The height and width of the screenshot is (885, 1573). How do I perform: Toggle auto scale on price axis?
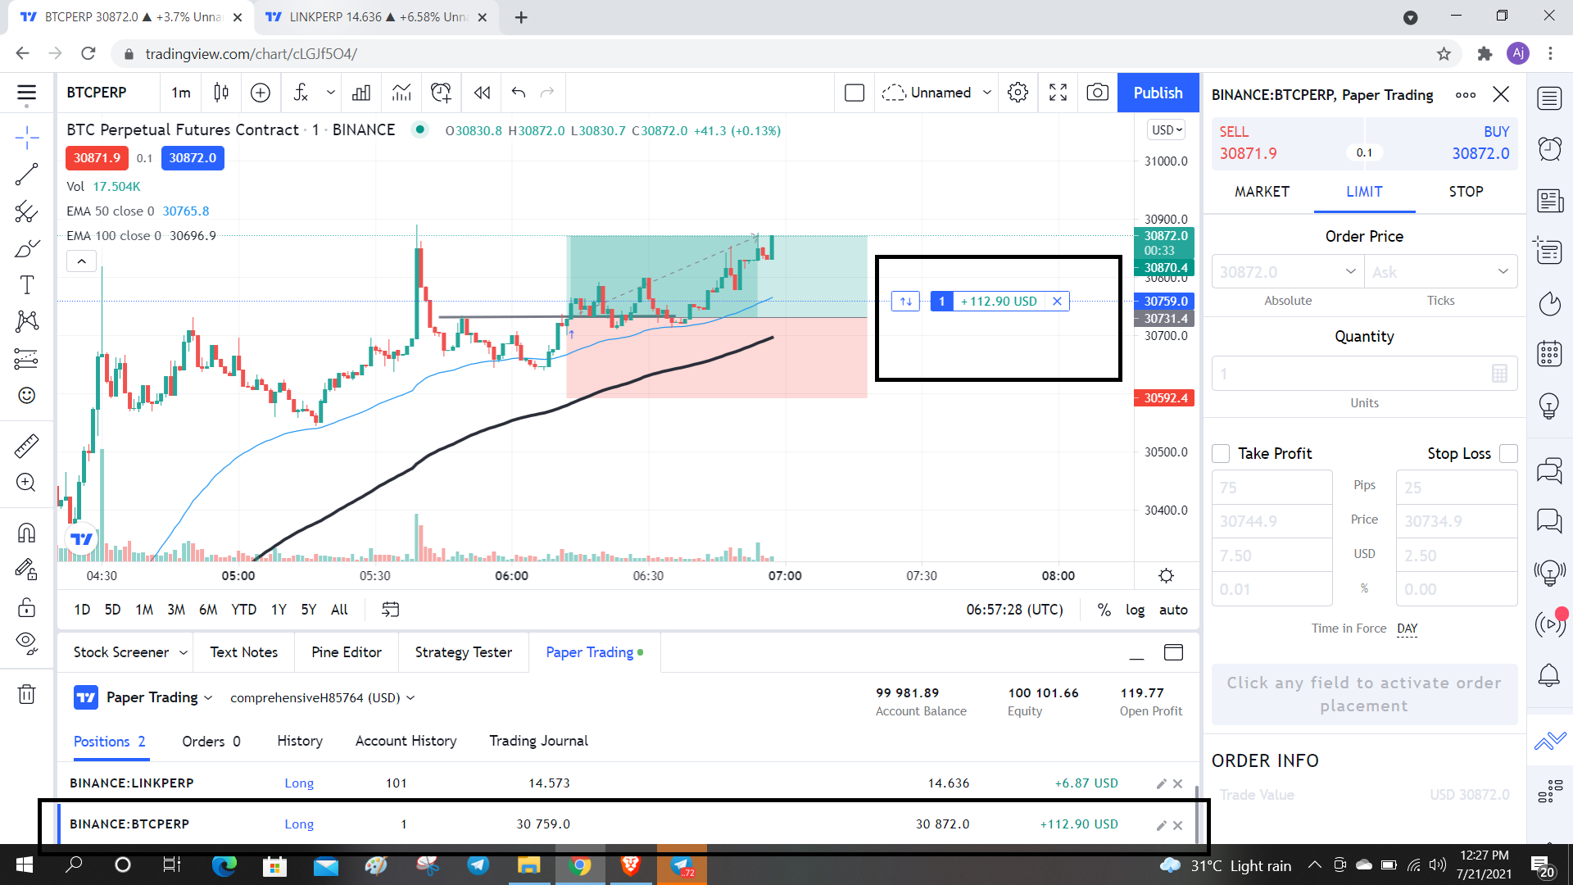[1173, 610]
